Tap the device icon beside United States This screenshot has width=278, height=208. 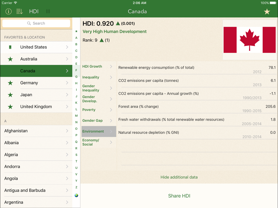point(10,47)
